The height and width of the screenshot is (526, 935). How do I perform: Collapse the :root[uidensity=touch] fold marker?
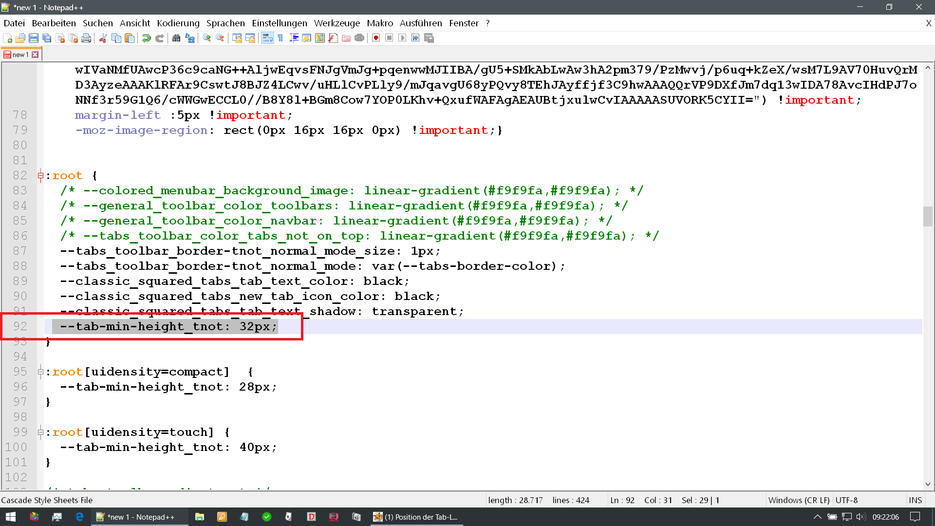tap(40, 432)
